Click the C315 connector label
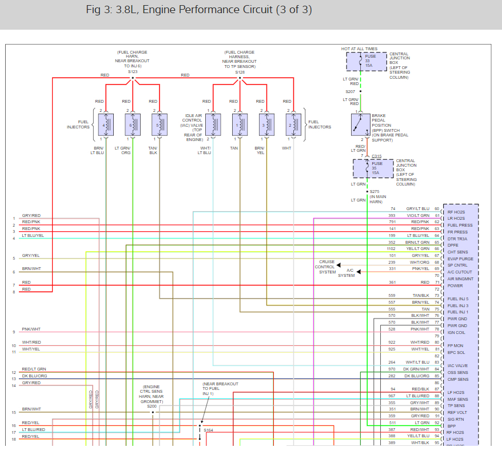The height and width of the screenshot is (455, 502). coord(377,156)
